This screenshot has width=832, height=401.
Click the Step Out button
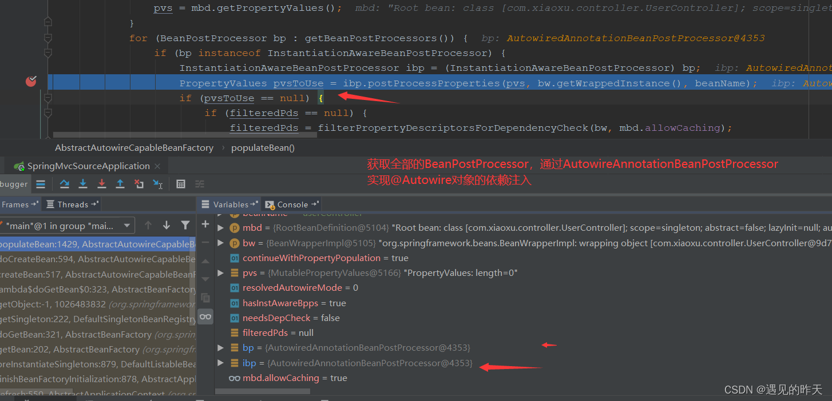click(x=120, y=184)
